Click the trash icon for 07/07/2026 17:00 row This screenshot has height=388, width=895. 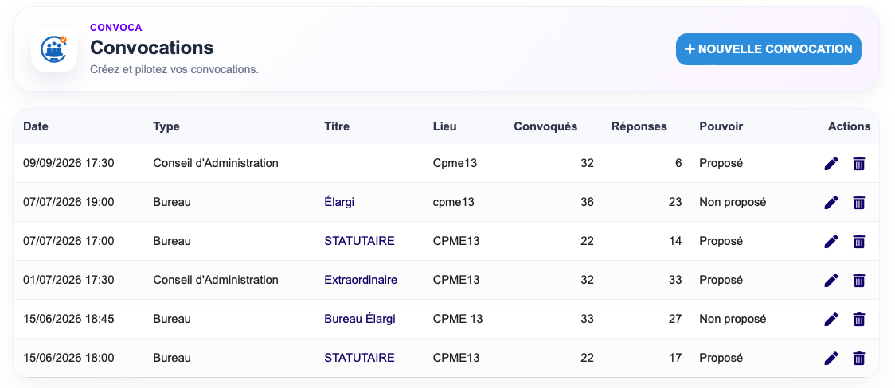(x=858, y=242)
